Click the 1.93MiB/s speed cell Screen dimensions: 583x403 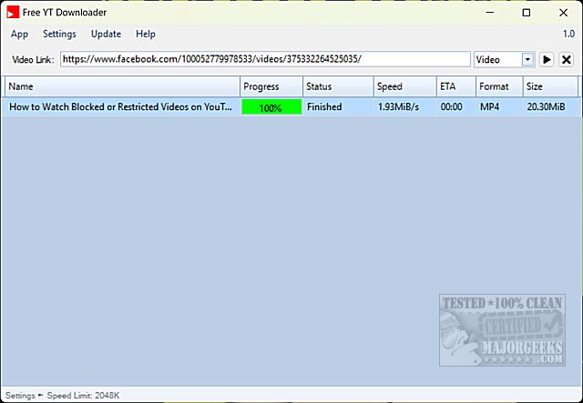tap(404, 107)
